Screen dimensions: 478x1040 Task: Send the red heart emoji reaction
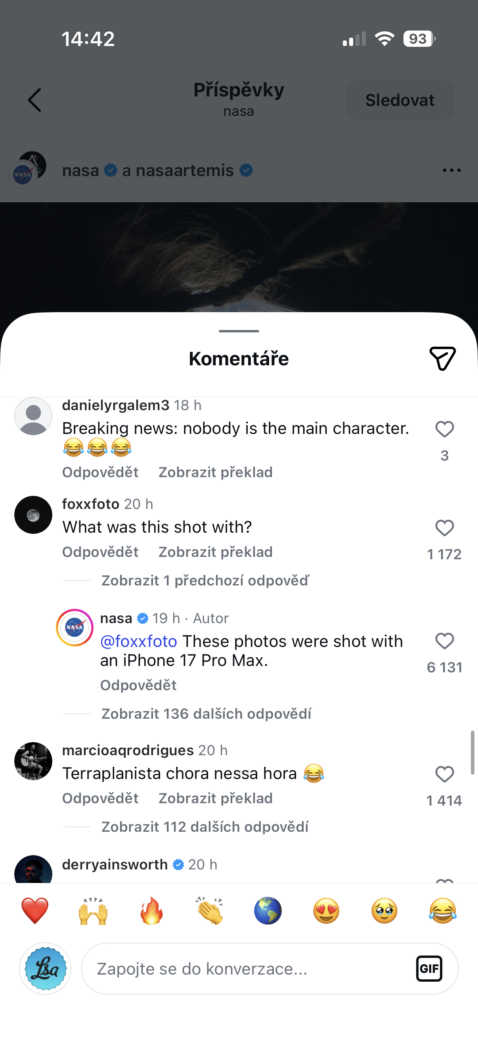pyautogui.click(x=35, y=911)
